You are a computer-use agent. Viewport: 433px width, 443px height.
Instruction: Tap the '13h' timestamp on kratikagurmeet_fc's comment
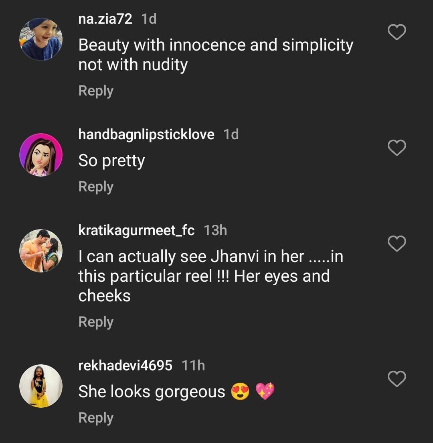215,230
